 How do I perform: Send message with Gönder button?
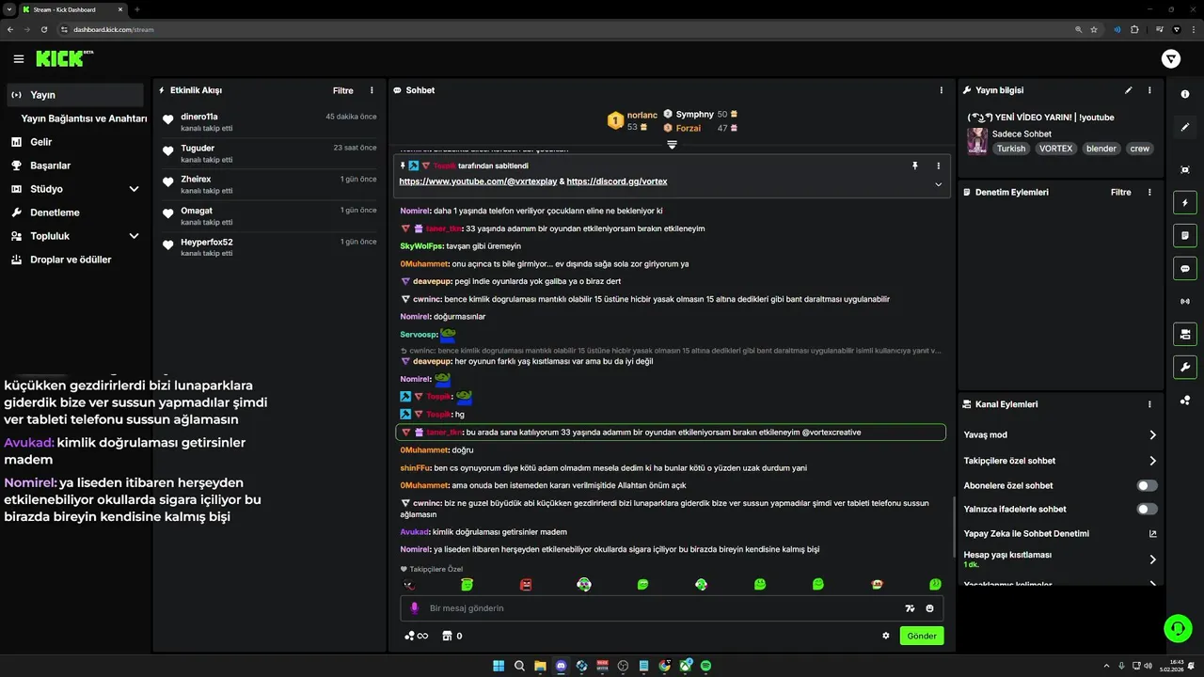click(922, 636)
